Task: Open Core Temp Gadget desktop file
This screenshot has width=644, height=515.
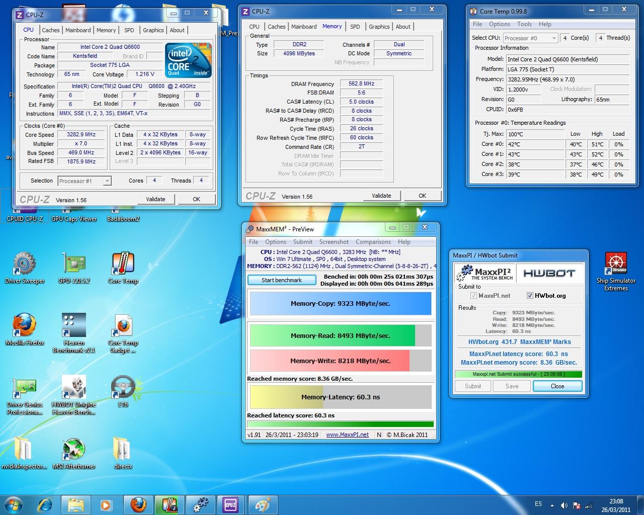Action: [x=123, y=333]
